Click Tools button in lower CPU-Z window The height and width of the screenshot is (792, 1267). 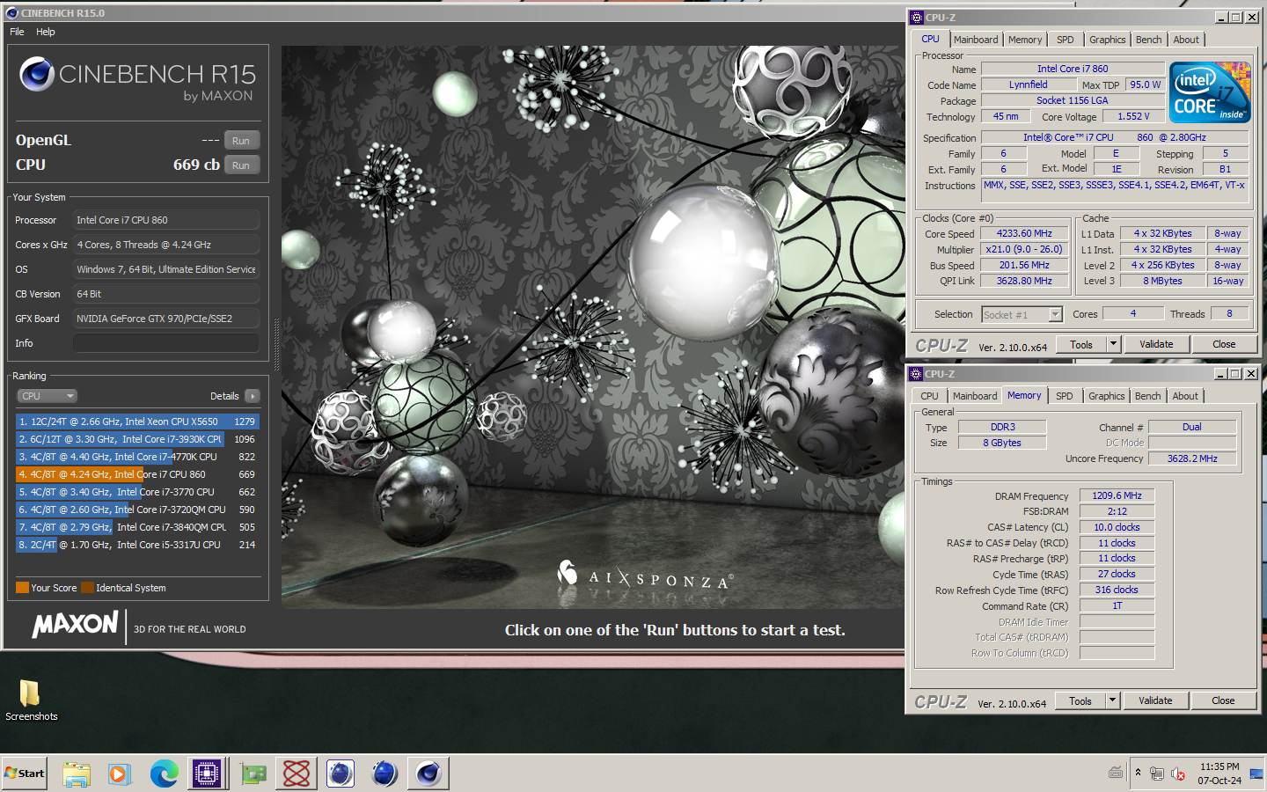click(x=1080, y=700)
